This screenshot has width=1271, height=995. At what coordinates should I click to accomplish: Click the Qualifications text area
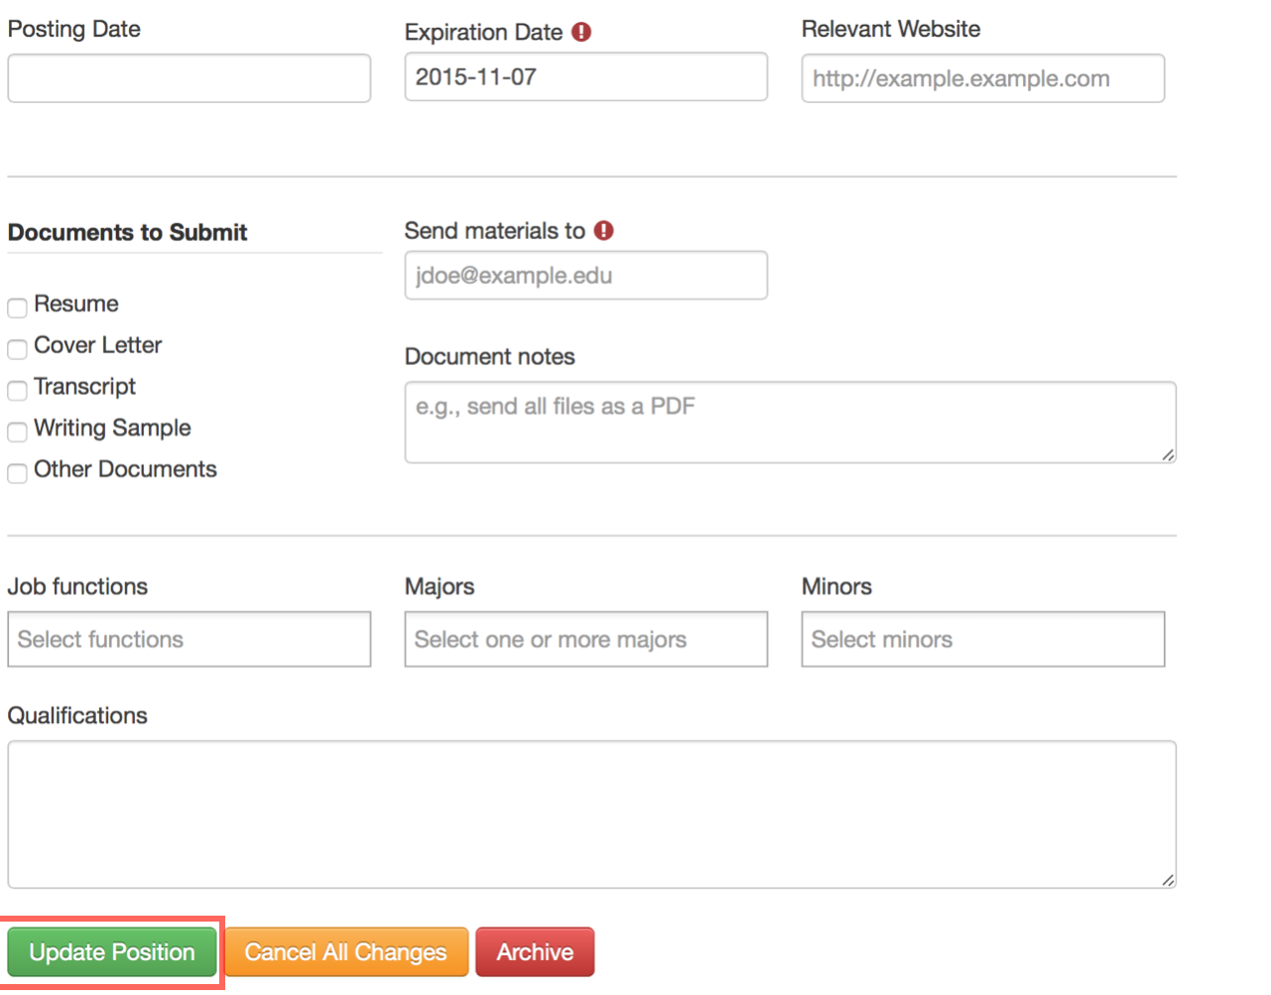[x=590, y=813]
